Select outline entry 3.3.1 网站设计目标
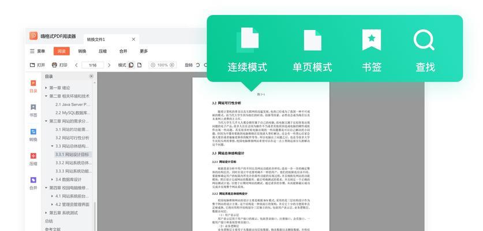The image size is (483, 231). coord(73,155)
